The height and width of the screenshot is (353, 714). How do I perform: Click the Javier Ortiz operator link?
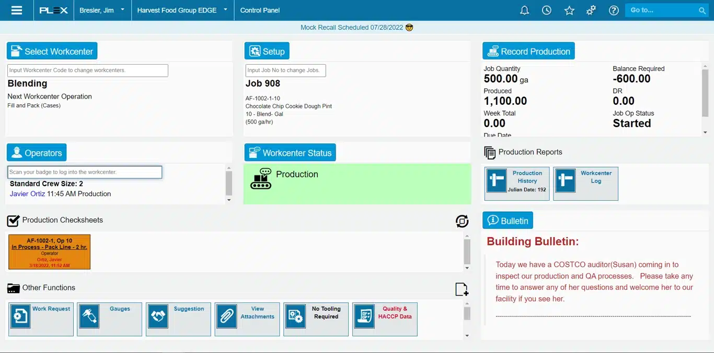(x=27, y=193)
